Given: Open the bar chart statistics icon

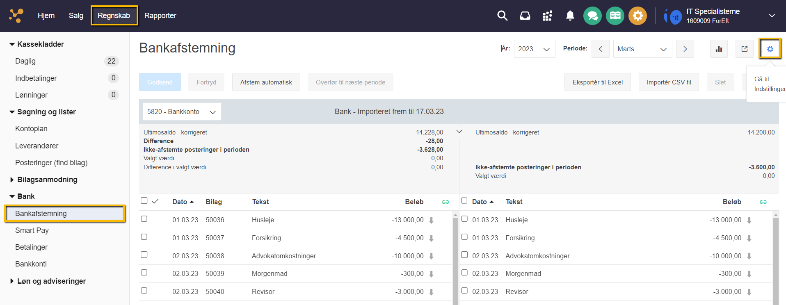Looking at the screenshot, I should click(x=719, y=49).
